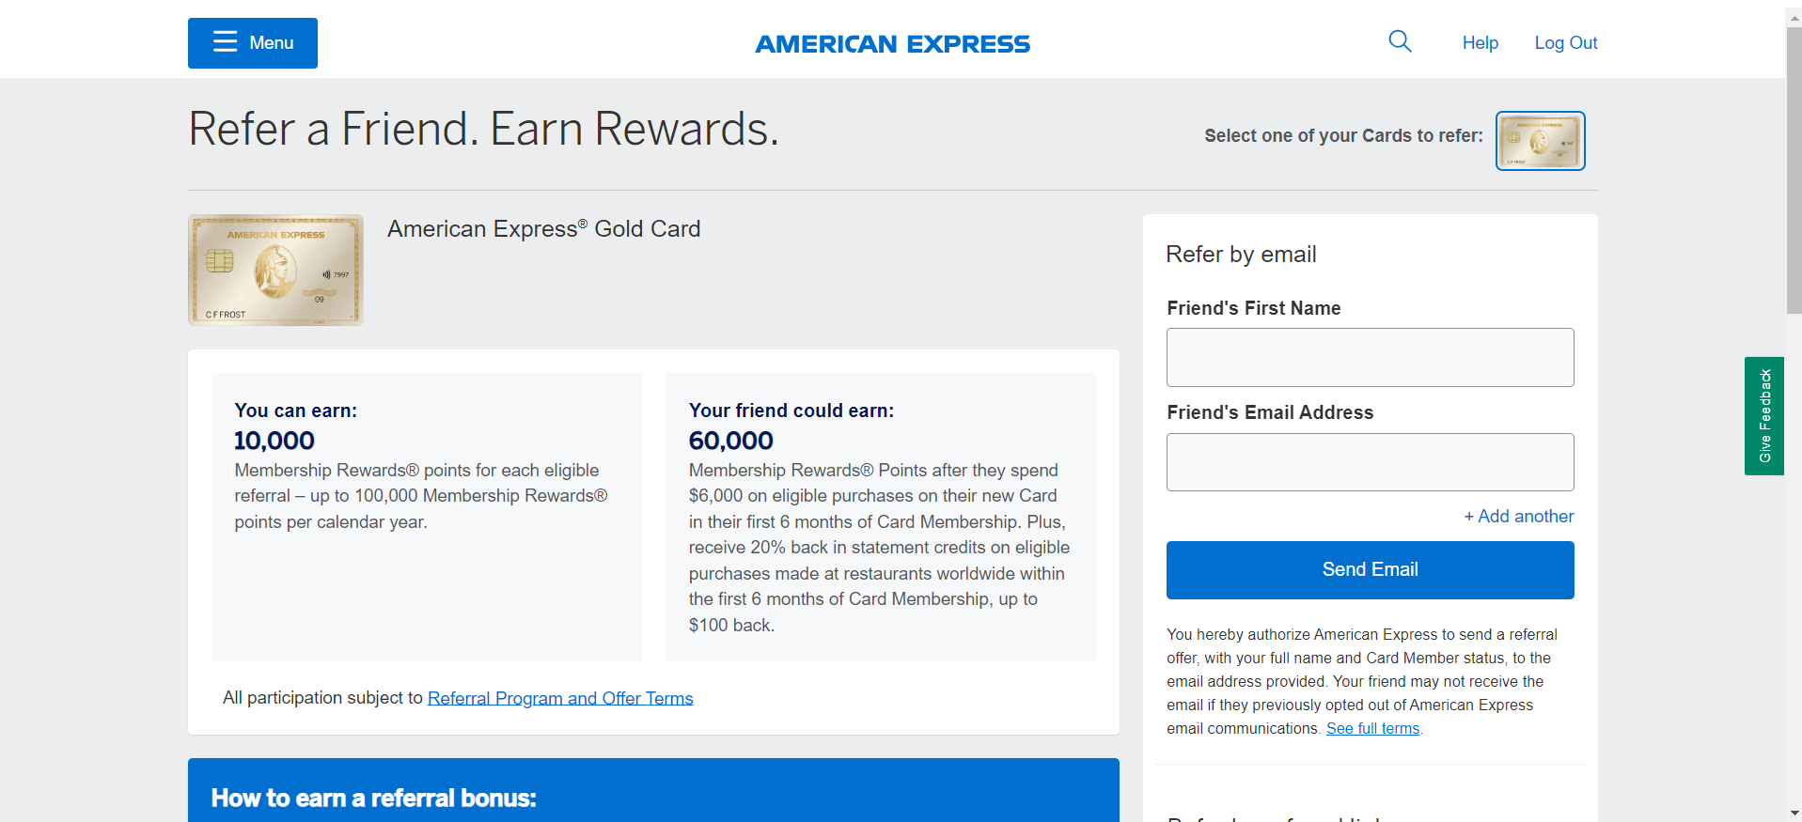Click Send Email to submit the referral
1802x822 pixels.
pyautogui.click(x=1369, y=569)
